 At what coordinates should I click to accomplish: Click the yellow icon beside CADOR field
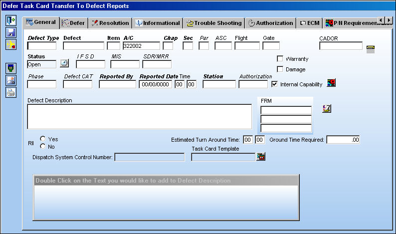371,49
